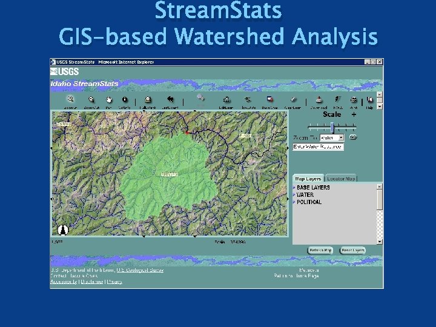Open the Disclaimer footer link
The width and height of the screenshot is (436, 327).
(x=92, y=282)
